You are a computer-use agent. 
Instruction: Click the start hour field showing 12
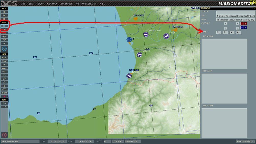tap(219, 32)
